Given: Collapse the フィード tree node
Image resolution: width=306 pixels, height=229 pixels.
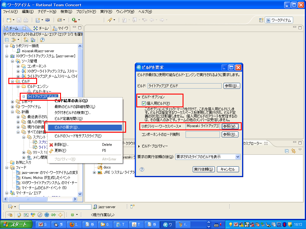Looking at the screenshot, I should (x=7, y=168).
